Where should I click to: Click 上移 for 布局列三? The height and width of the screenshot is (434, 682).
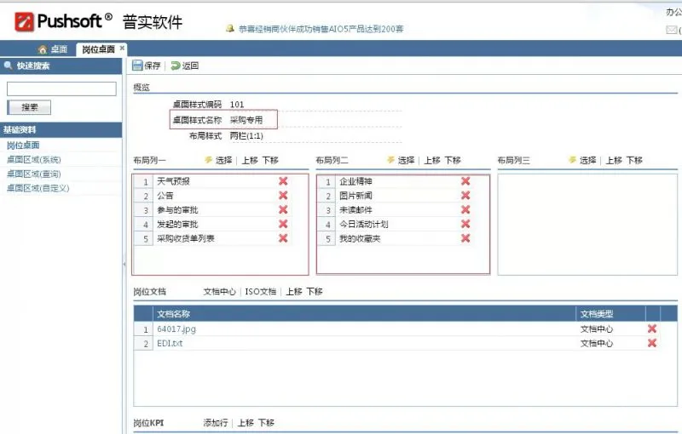click(x=614, y=160)
